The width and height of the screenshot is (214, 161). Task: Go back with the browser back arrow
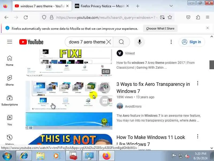coord(6,17)
